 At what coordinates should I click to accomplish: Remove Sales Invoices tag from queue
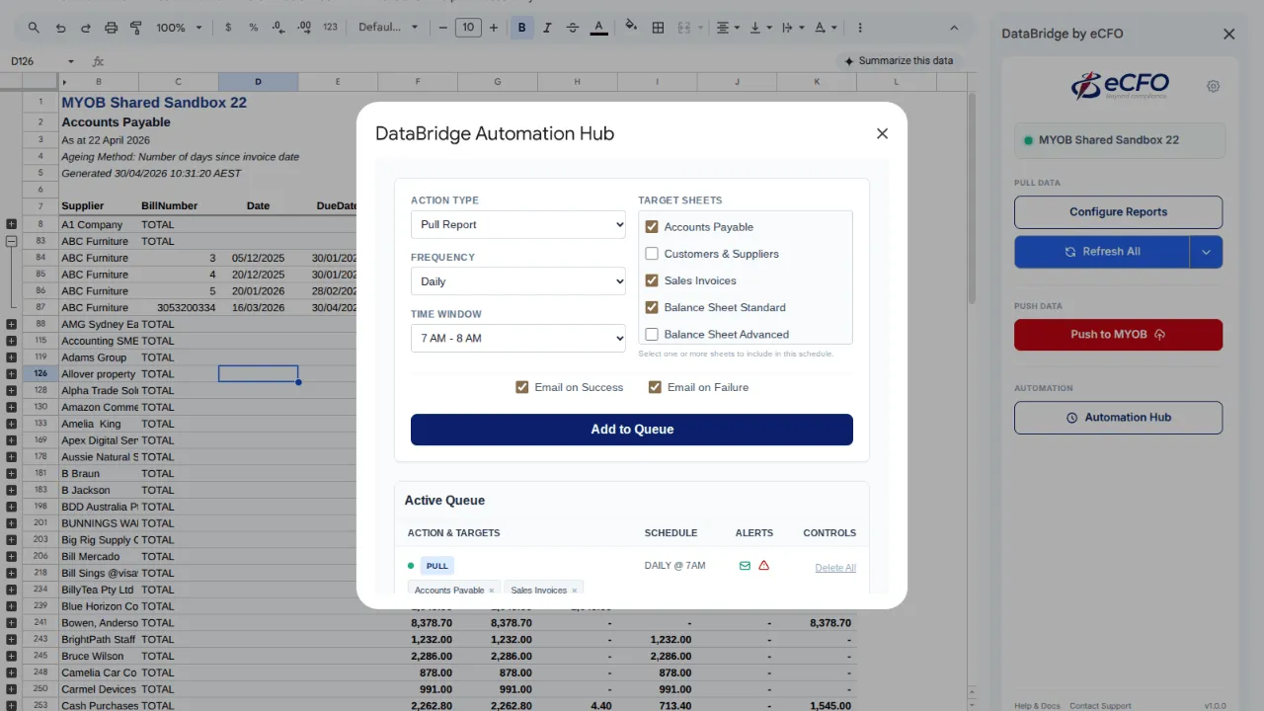[x=575, y=591]
